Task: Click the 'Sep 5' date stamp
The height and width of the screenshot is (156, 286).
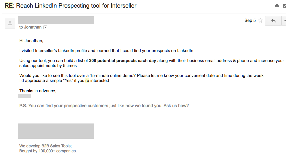Action: click(250, 21)
